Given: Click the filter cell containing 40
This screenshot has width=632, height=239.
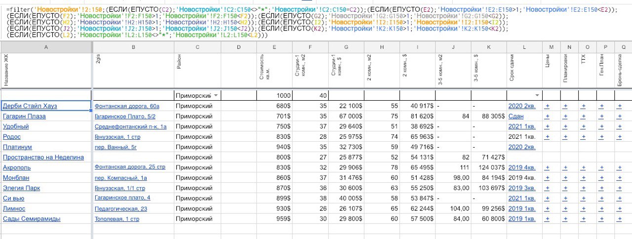Looking at the screenshot, I should tap(311, 95).
